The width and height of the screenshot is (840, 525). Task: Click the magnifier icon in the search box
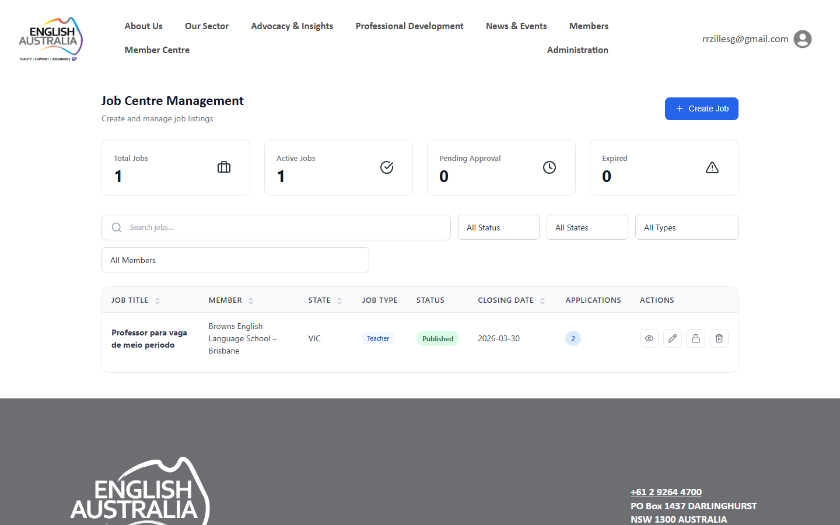coord(117,228)
